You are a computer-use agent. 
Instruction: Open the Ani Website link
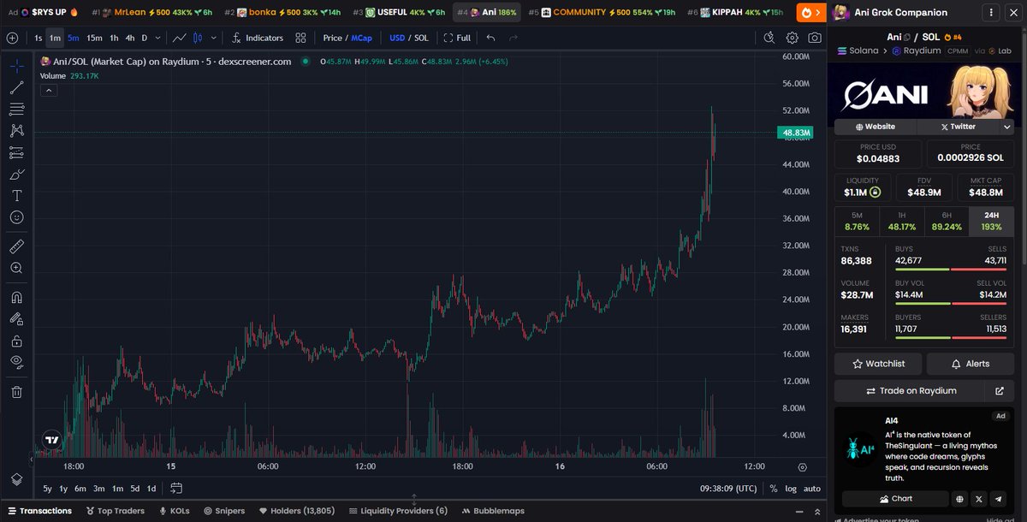(x=875, y=126)
